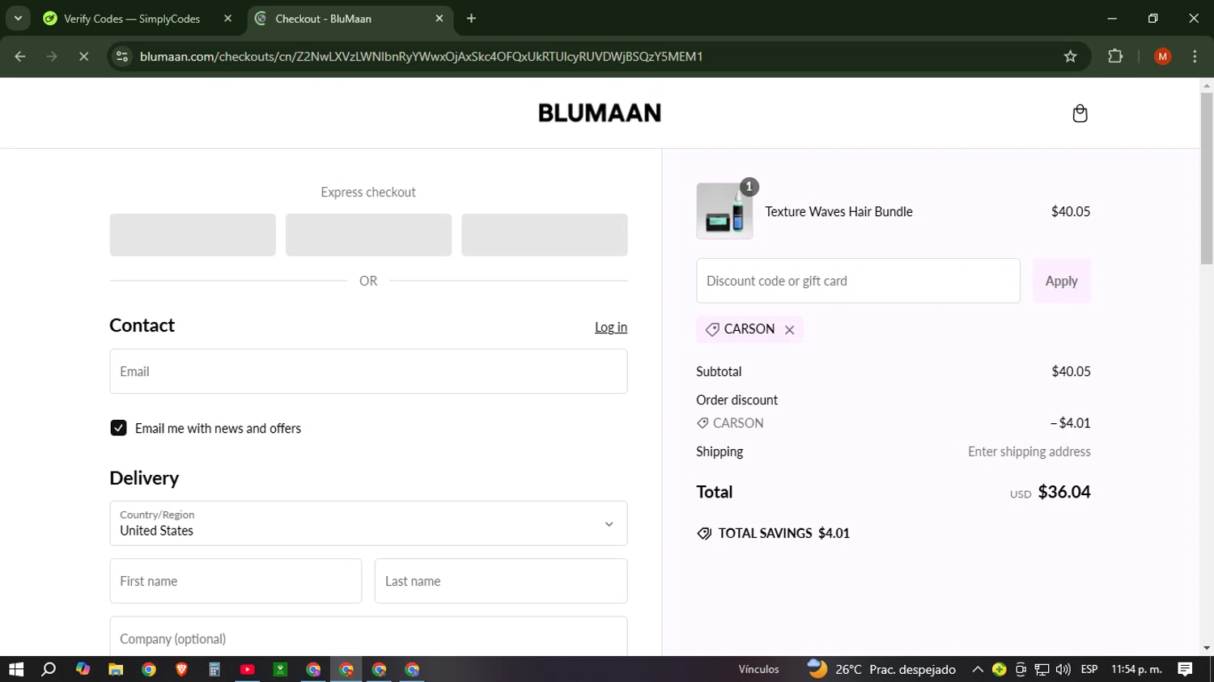View site information icon in address bar

(122, 57)
